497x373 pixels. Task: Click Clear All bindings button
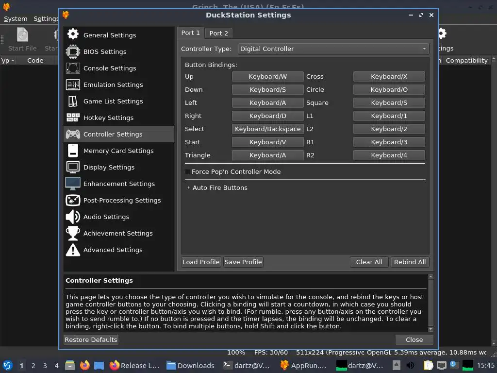pos(369,262)
